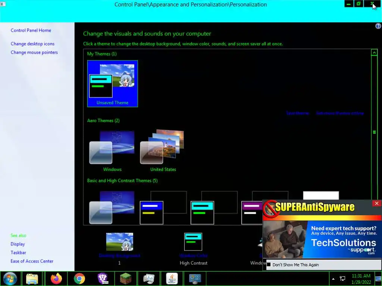382x286 pixels.
Task: Open the Java taskbar icon
Action: 172,279
